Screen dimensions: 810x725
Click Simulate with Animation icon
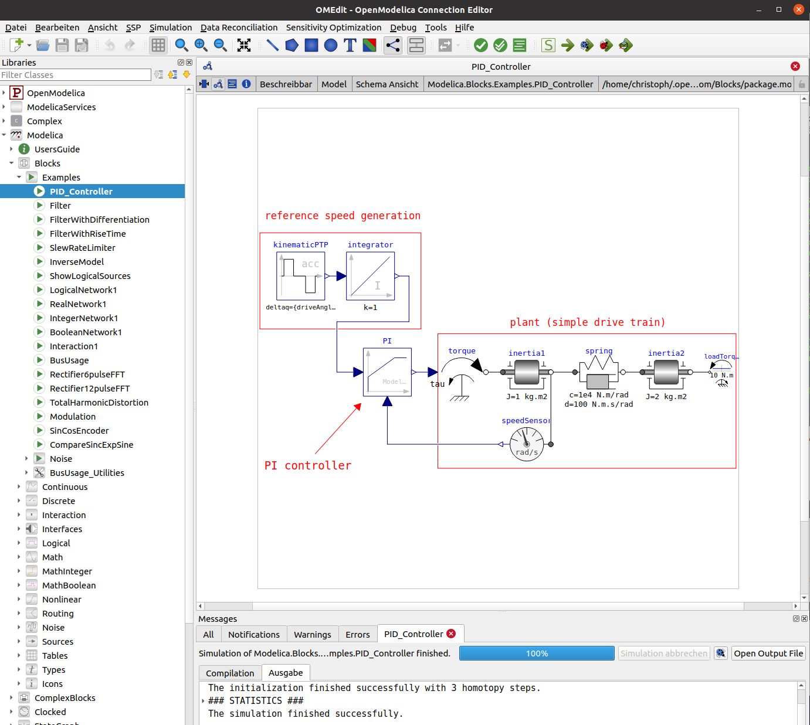click(x=626, y=45)
